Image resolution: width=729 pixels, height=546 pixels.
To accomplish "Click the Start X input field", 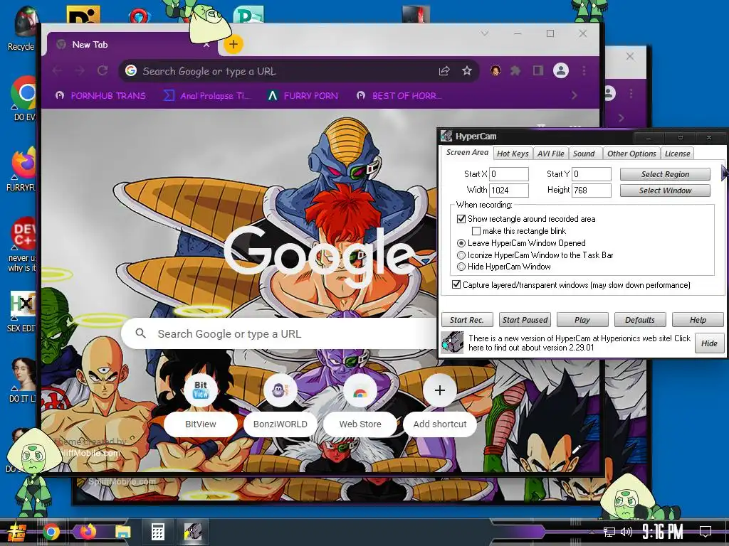I will (508, 174).
